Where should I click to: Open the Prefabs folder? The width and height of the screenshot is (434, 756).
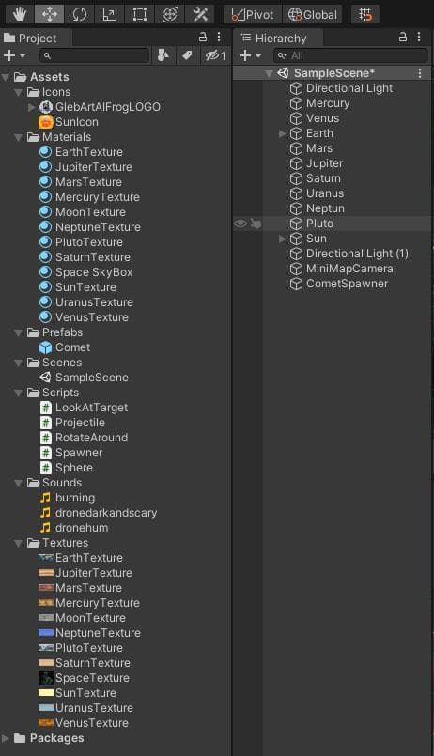(x=55, y=332)
